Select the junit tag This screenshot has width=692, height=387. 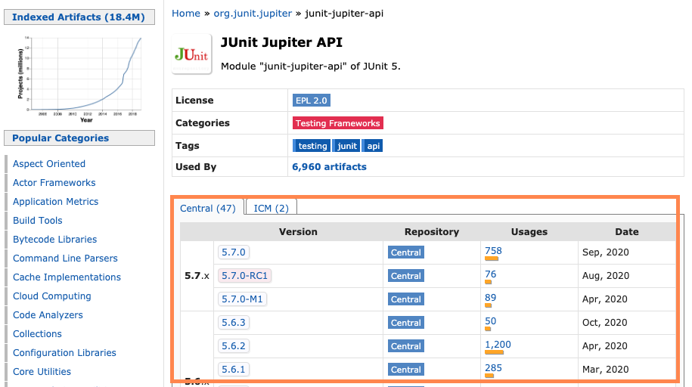346,146
